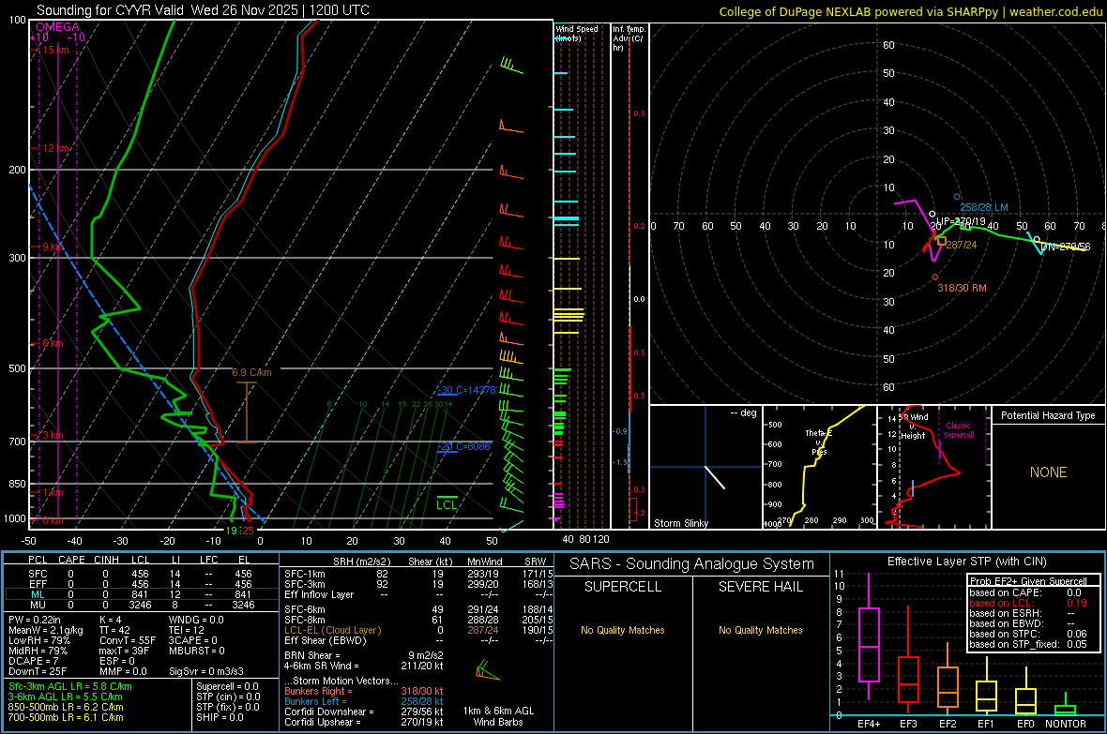The image size is (1107, 734).
Task: Click the Wind Speed (knots) panel header
Action: click(576, 33)
